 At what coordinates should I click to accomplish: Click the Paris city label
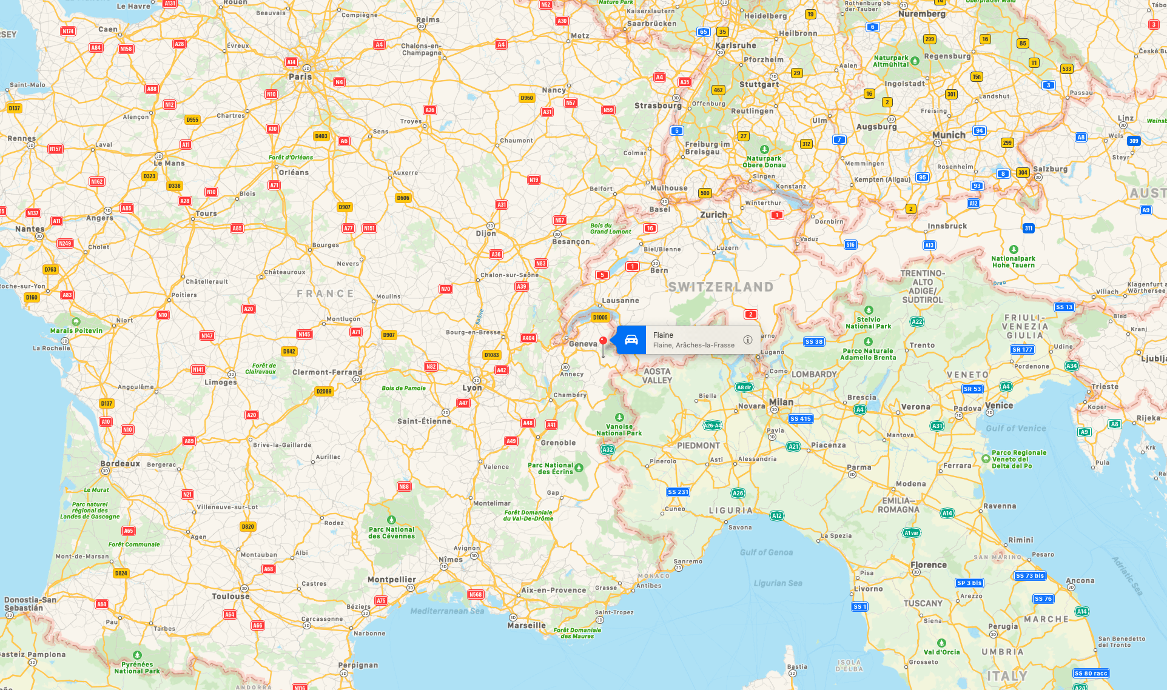click(x=300, y=77)
